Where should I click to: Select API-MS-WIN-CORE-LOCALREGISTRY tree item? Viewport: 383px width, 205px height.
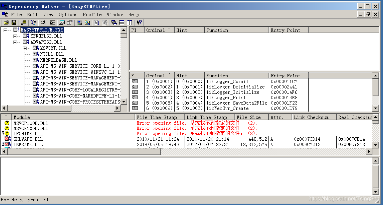point(80,90)
